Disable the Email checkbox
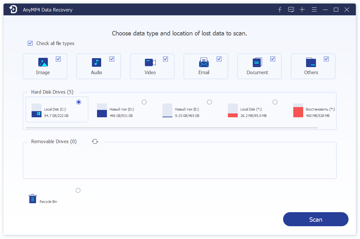Image resolution: width=360 pixels, height=239 pixels. tap(219, 58)
